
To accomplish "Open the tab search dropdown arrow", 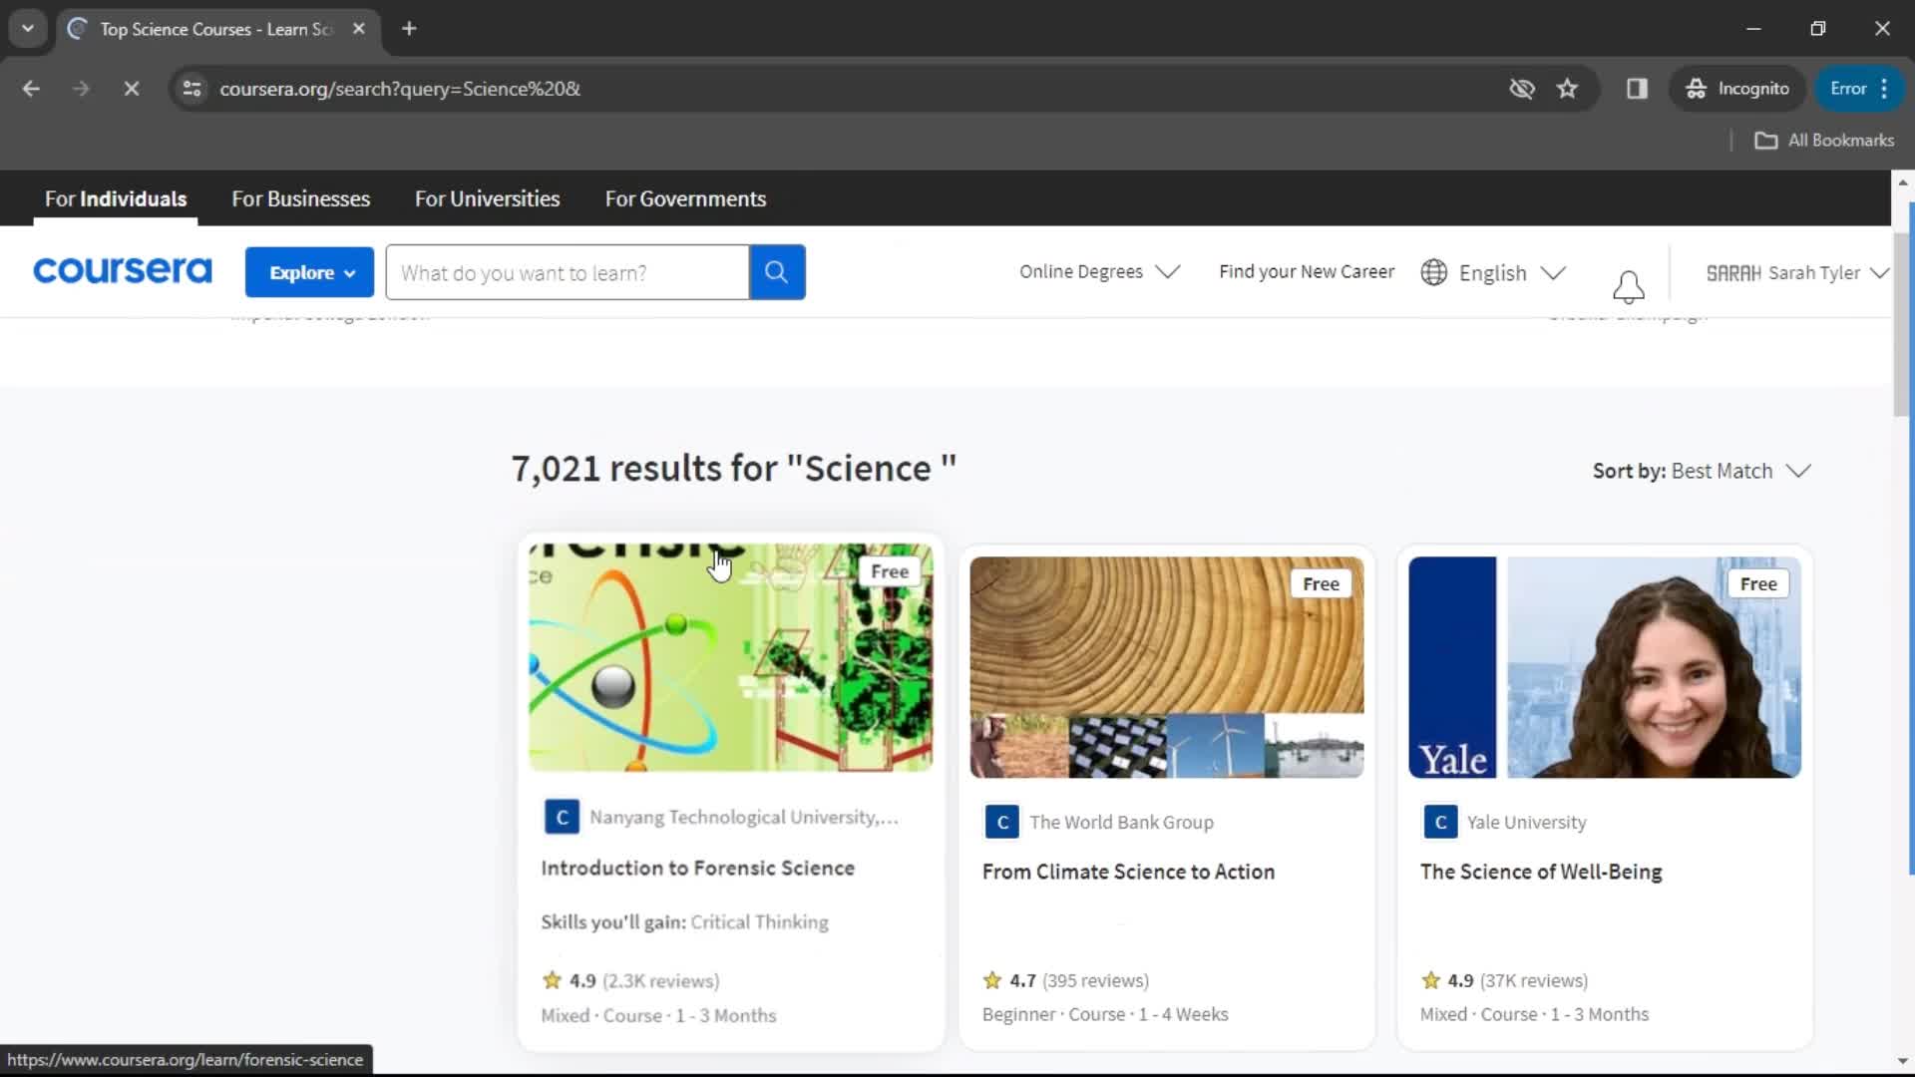I will point(28,29).
